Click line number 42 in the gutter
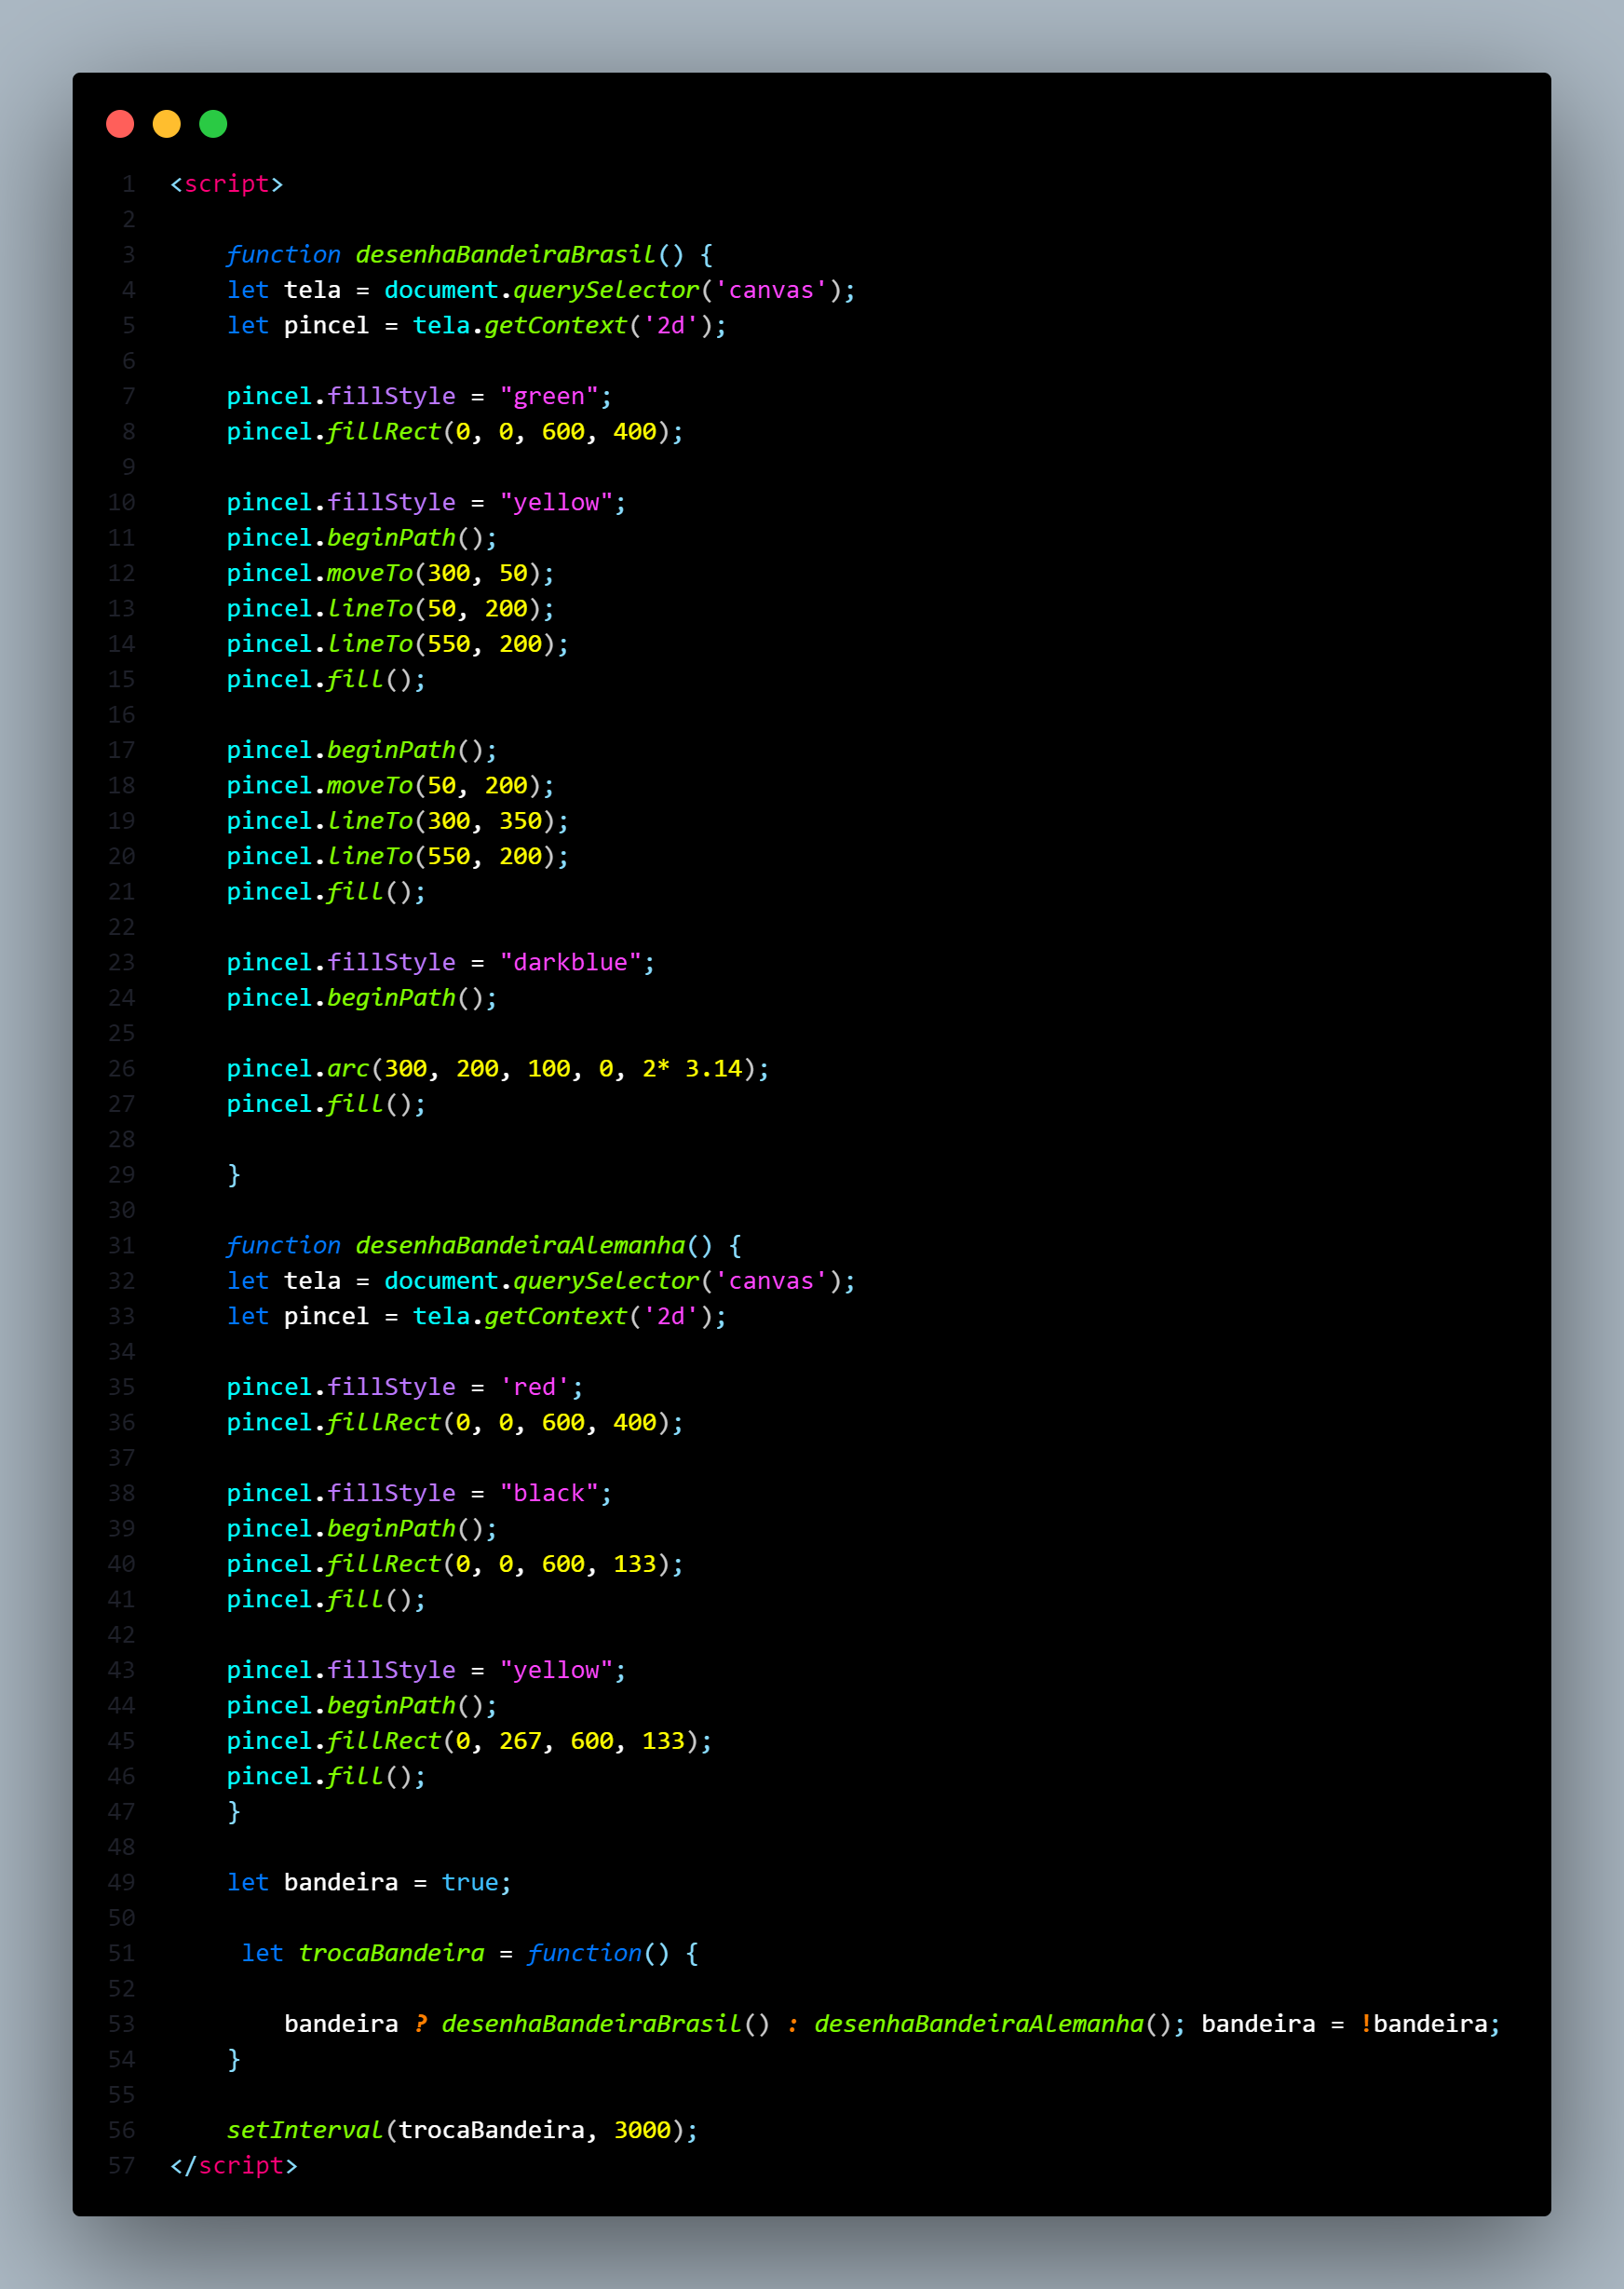The image size is (1624, 2289). coord(121,1635)
